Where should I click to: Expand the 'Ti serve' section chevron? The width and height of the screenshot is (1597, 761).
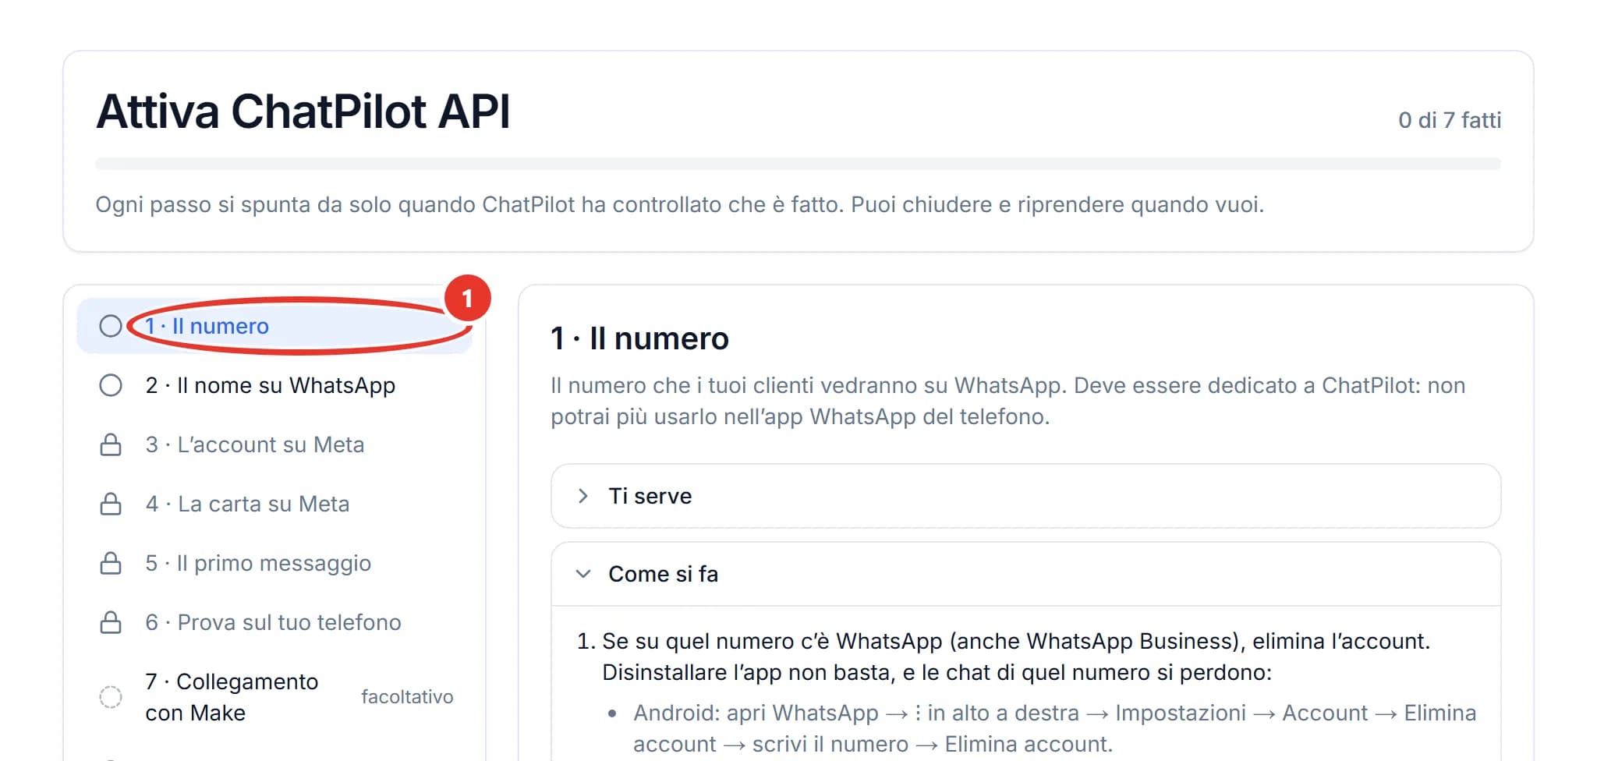(x=582, y=496)
